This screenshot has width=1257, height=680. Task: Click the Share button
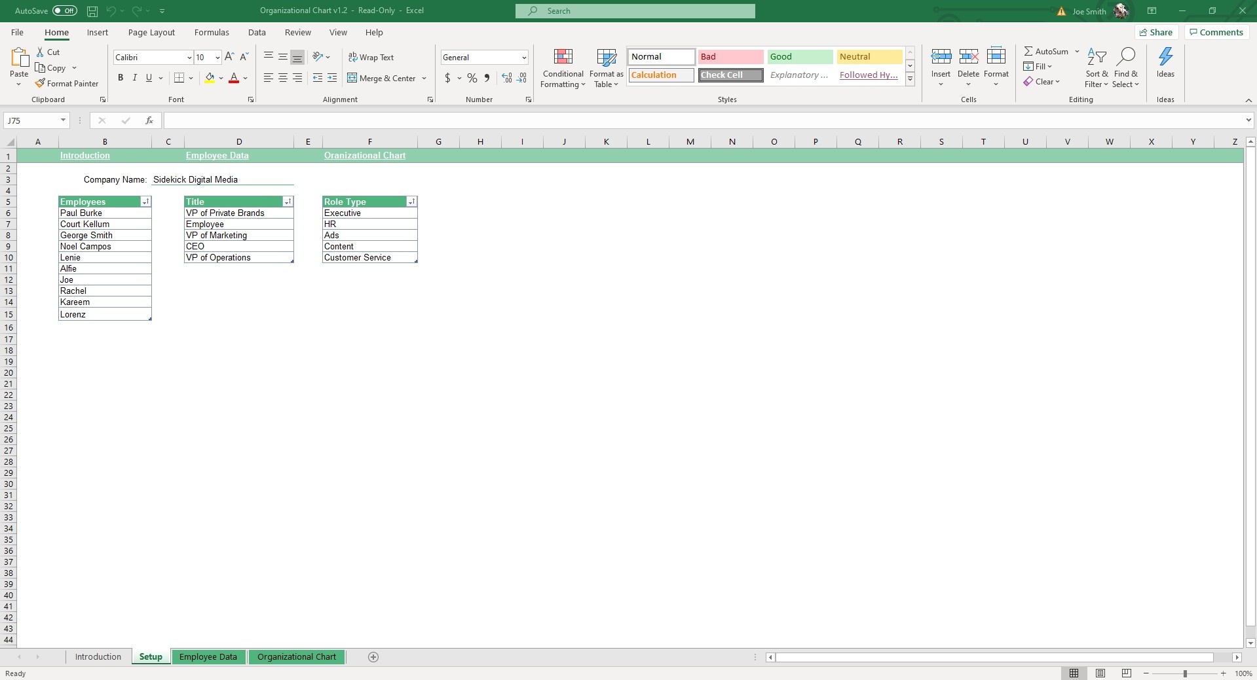click(x=1156, y=32)
